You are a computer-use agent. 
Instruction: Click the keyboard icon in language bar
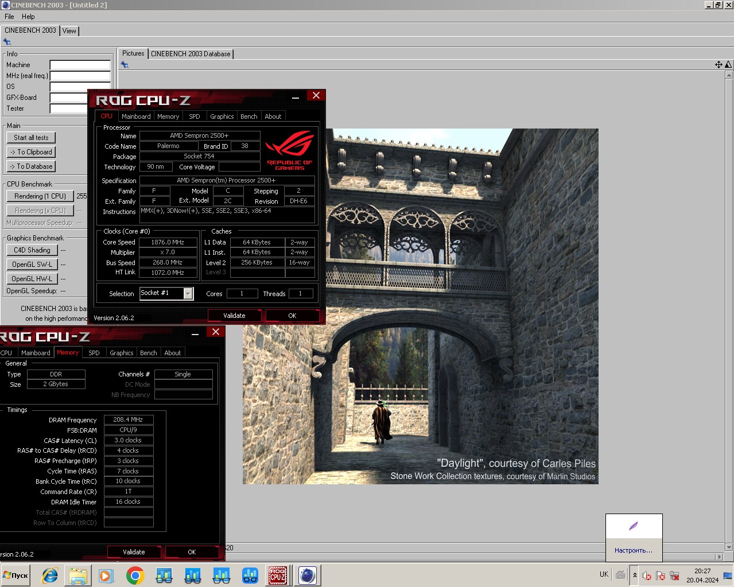[620, 574]
